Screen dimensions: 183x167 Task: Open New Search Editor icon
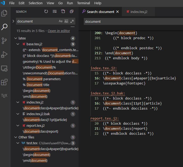[63, 11]
